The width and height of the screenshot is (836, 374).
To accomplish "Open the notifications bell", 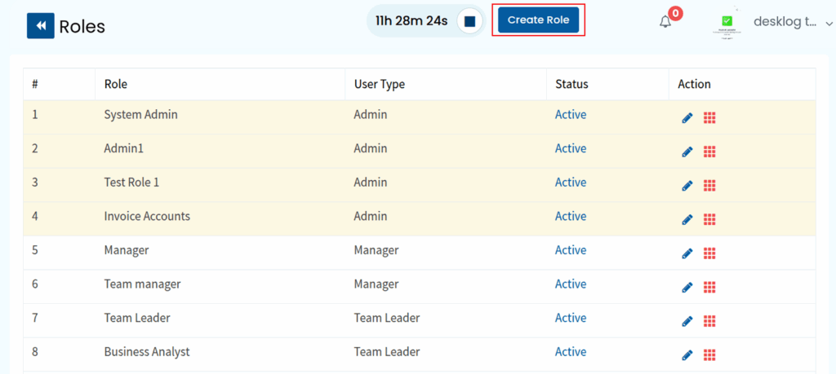I will (x=665, y=22).
